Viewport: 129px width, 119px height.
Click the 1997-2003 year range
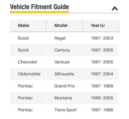(102, 38)
